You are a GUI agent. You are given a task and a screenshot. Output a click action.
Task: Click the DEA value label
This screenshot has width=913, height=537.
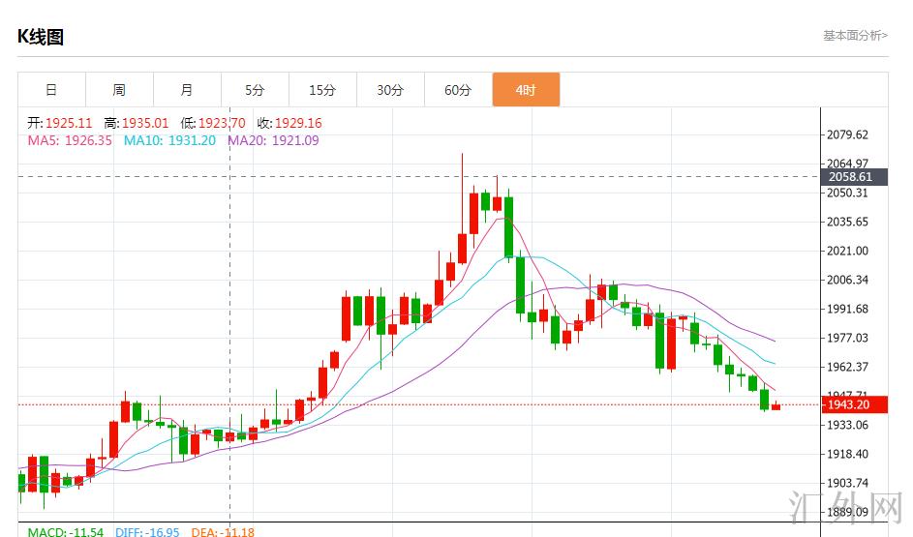pyautogui.click(x=223, y=532)
